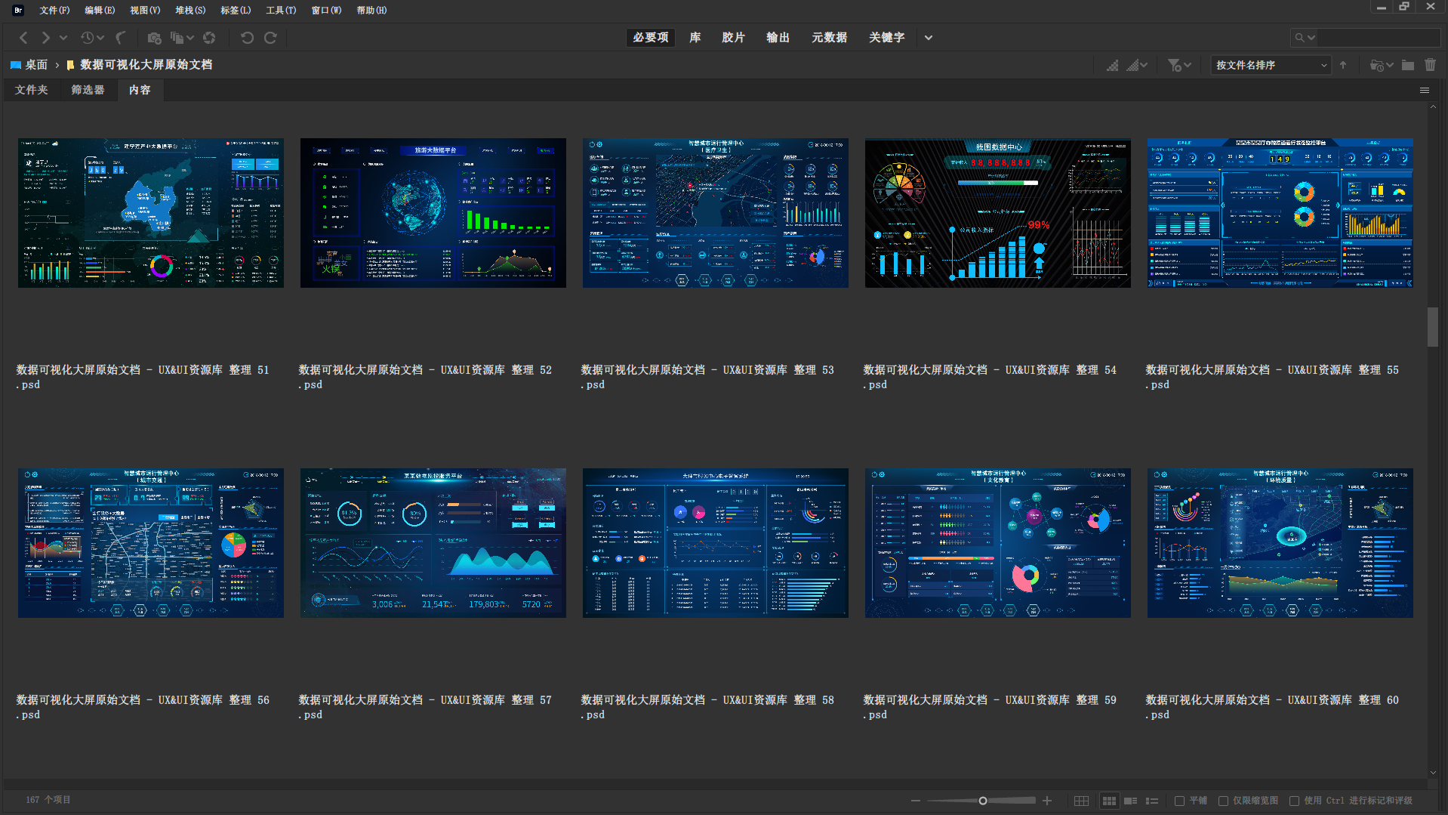Open the 工具(T) menu
Image resolution: width=1448 pixels, height=815 pixels.
coord(281,11)
